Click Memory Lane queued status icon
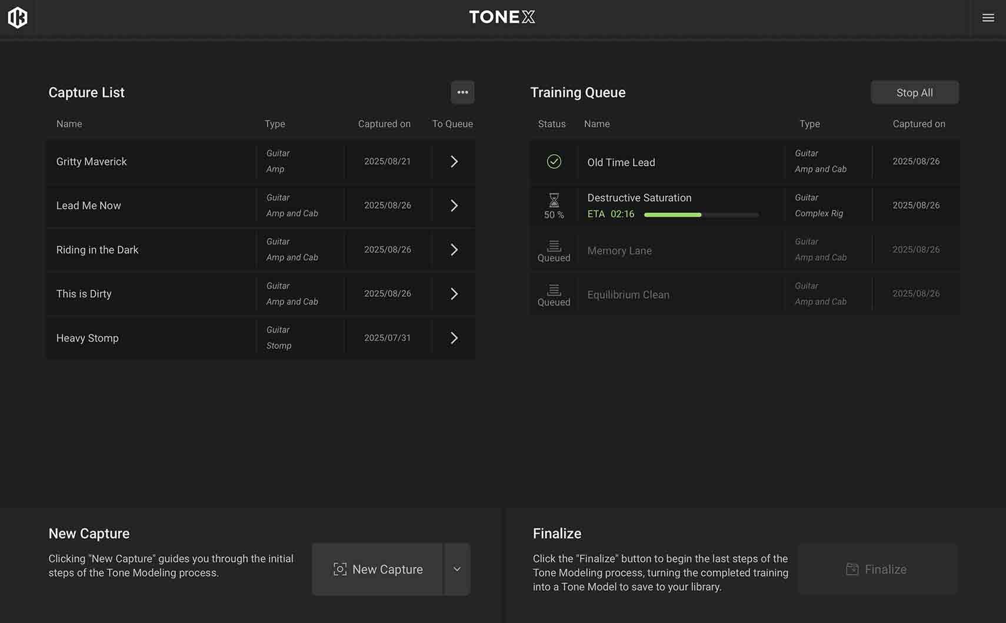 [554, 246]
